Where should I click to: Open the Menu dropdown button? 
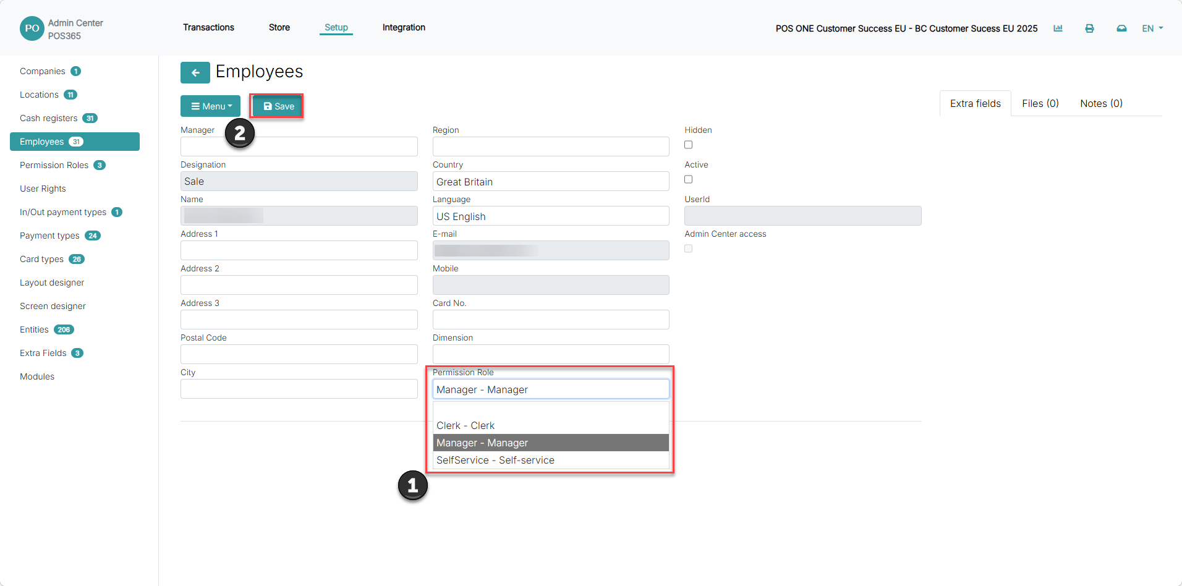210,106
